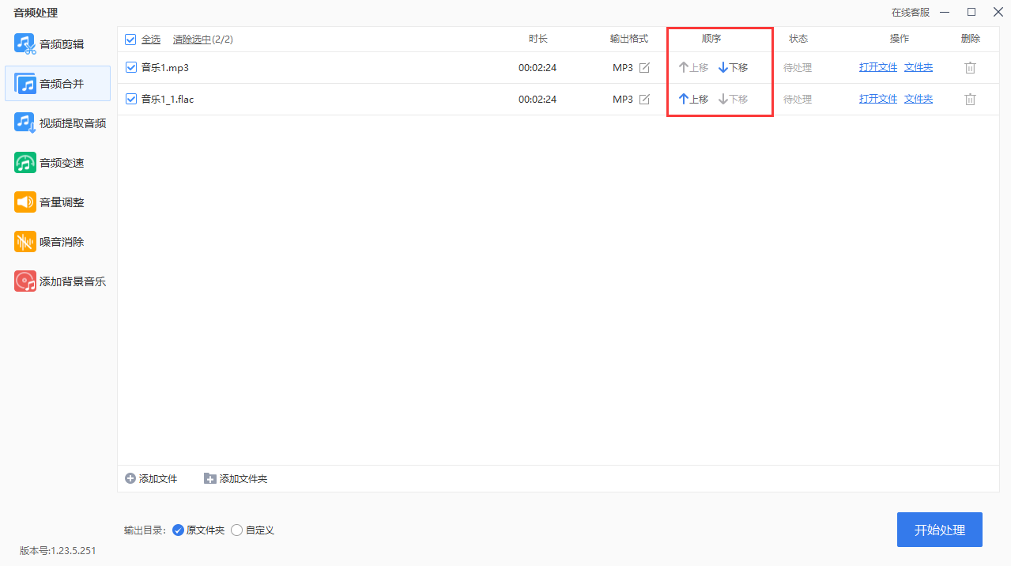Delete 音乐1_1.flac with trash icon

970,100
